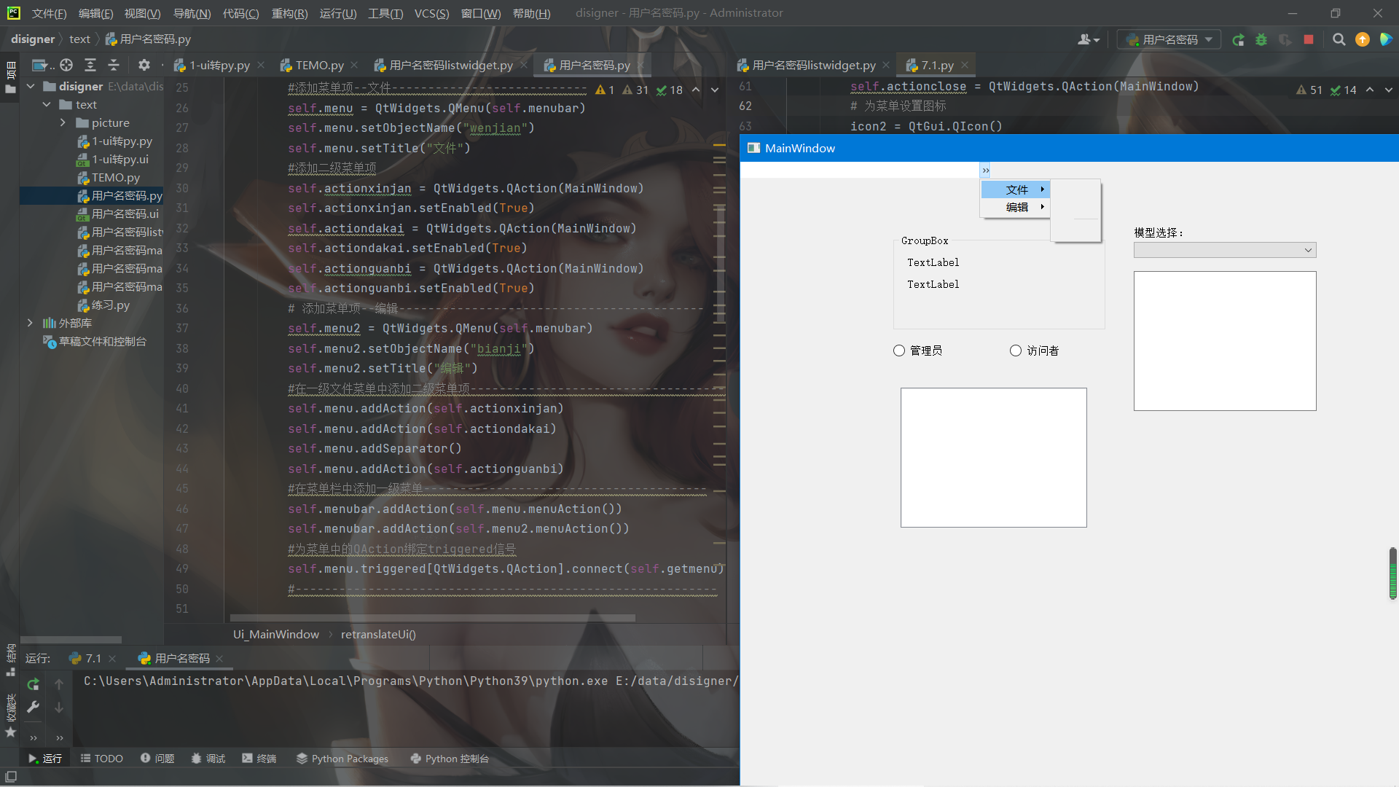The image size is (1399, 787).
Task: Select 草稿文件和控制台 in the project tree
Action: 95,341
